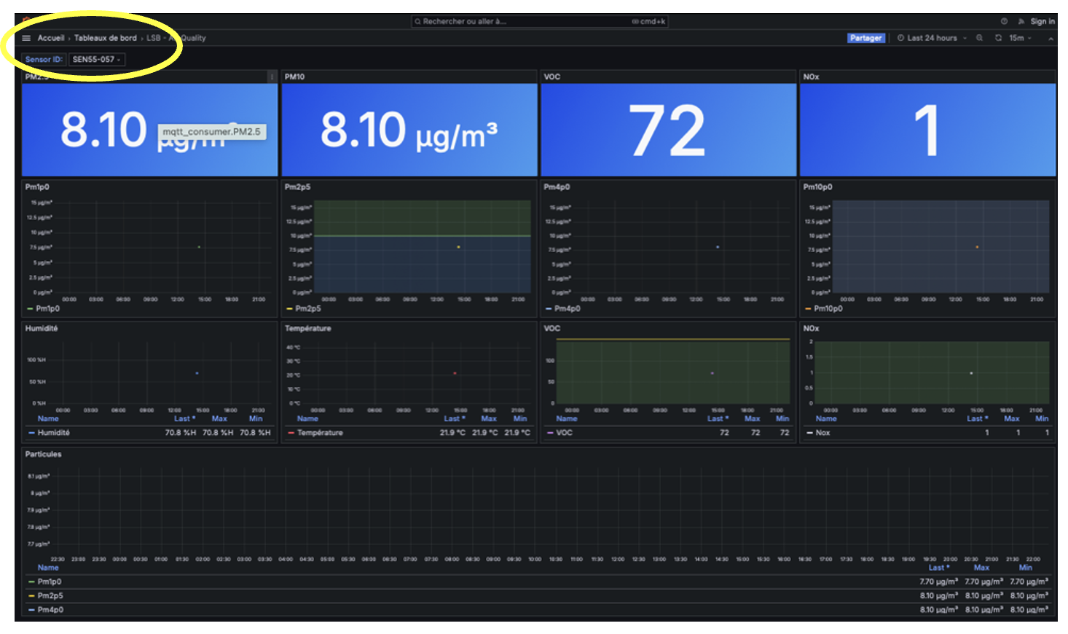Click the Sign in link

[1042, 22]
